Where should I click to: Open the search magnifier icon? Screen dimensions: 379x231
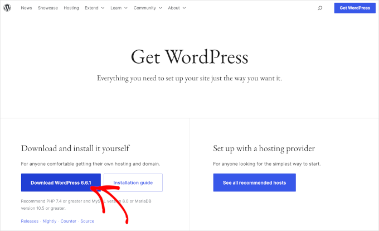[320, 8]
